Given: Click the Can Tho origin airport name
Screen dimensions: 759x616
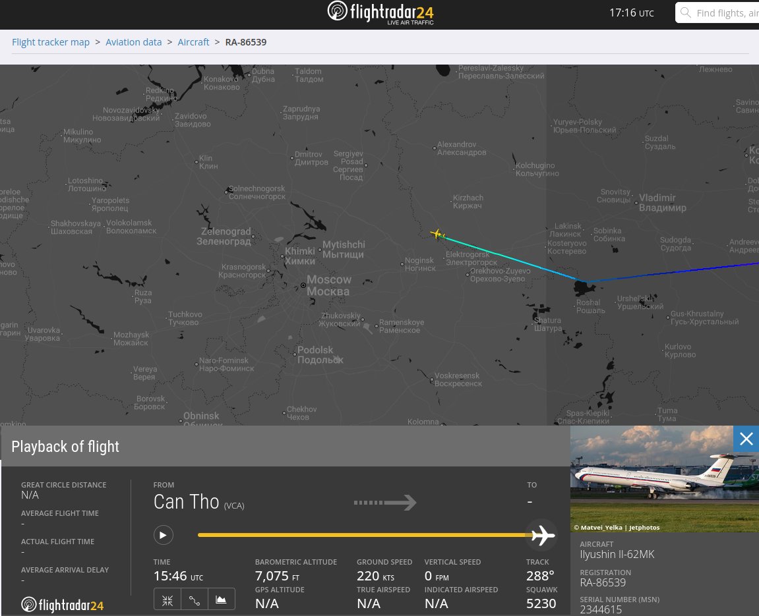Looking at the screenshot, I should click(x=187, y=502).
